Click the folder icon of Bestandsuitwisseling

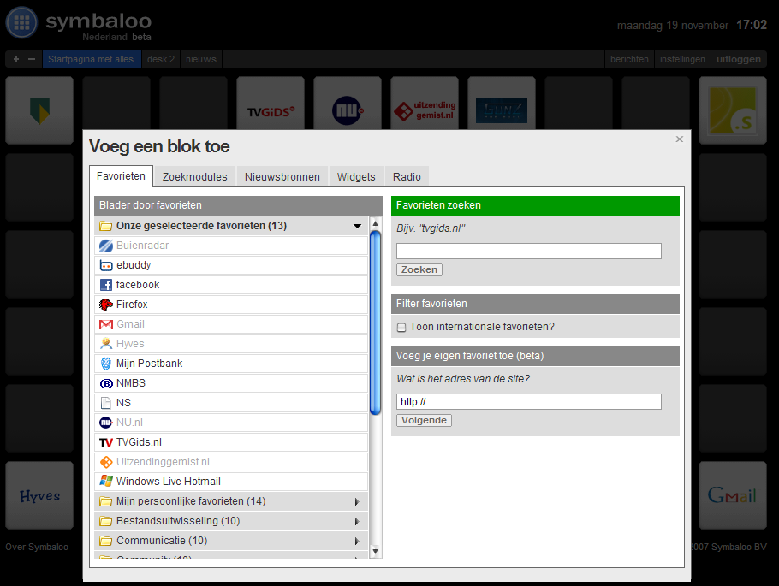105,521
